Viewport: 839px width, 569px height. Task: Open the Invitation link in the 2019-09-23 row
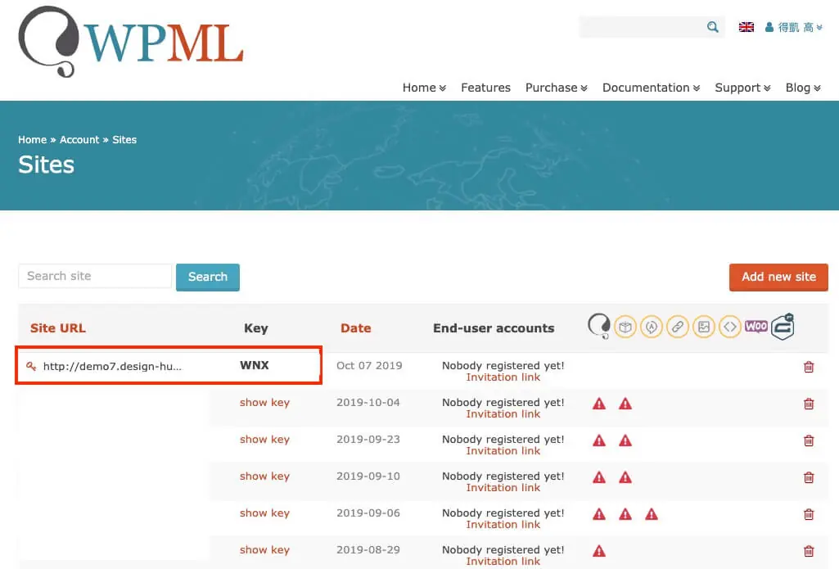point(503,451)
